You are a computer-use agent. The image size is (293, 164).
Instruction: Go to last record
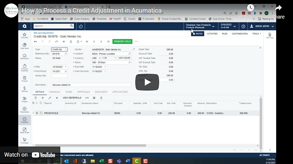108,42
